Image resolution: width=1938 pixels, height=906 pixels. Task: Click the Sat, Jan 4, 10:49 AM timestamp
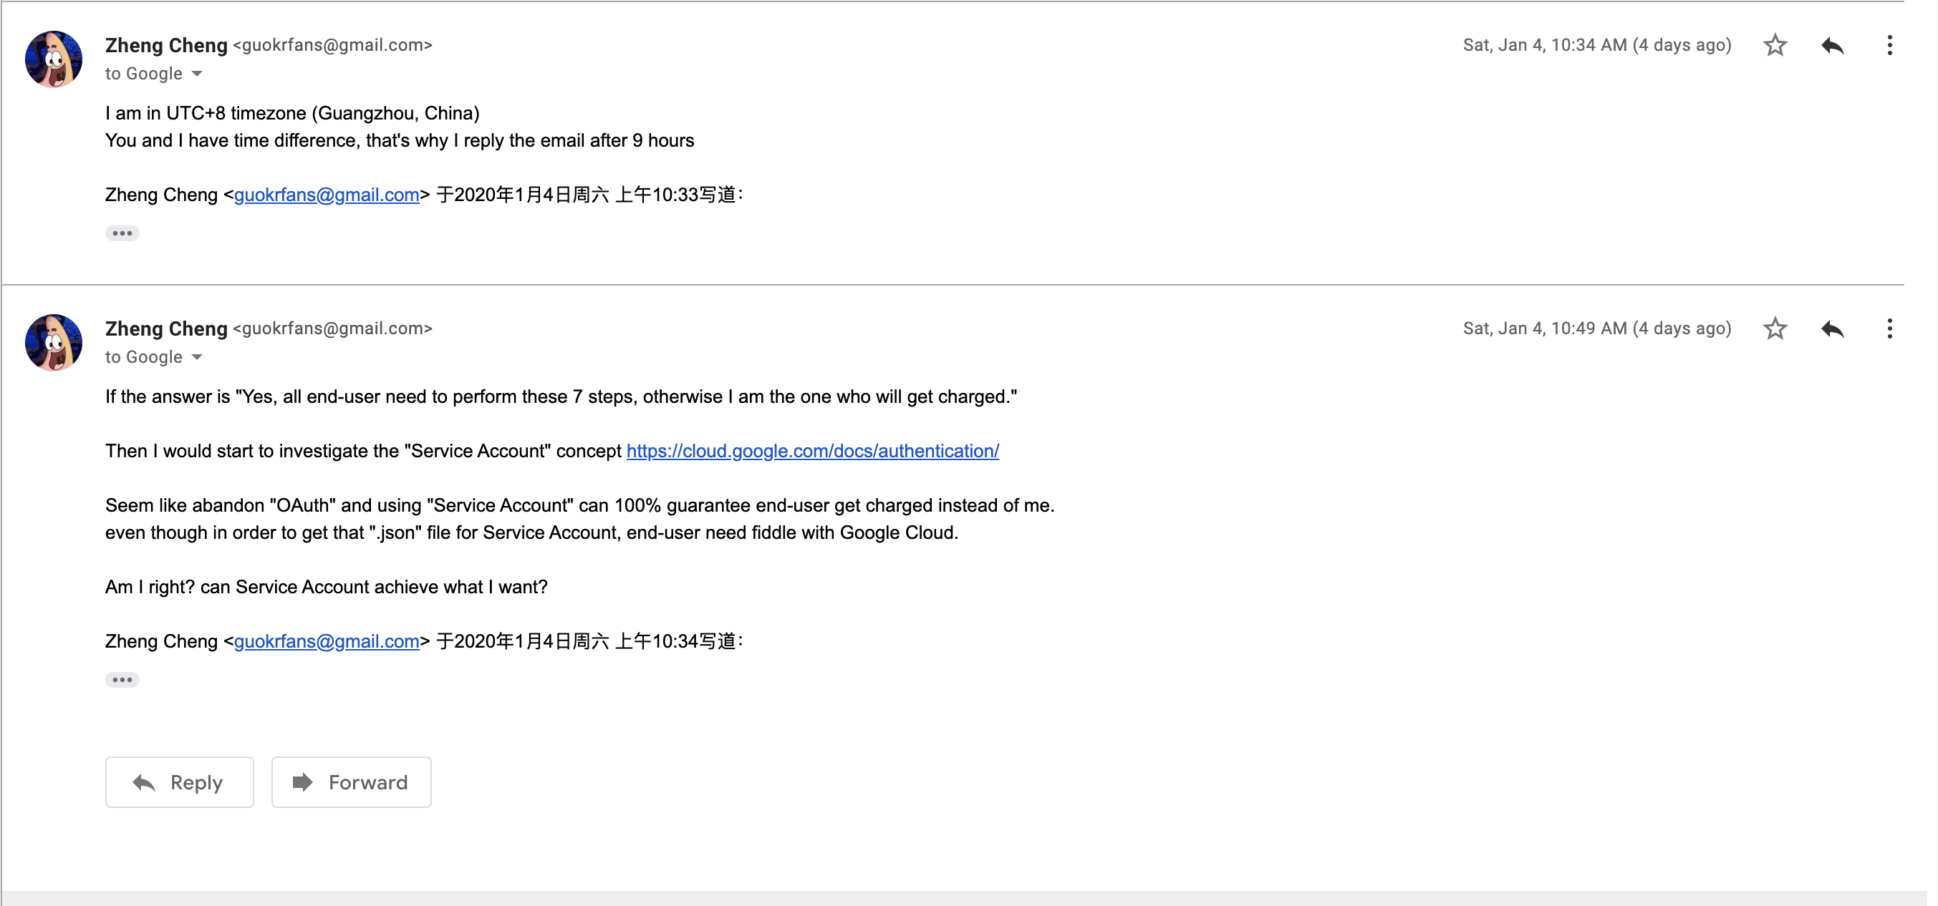(x=1596, y=328)
